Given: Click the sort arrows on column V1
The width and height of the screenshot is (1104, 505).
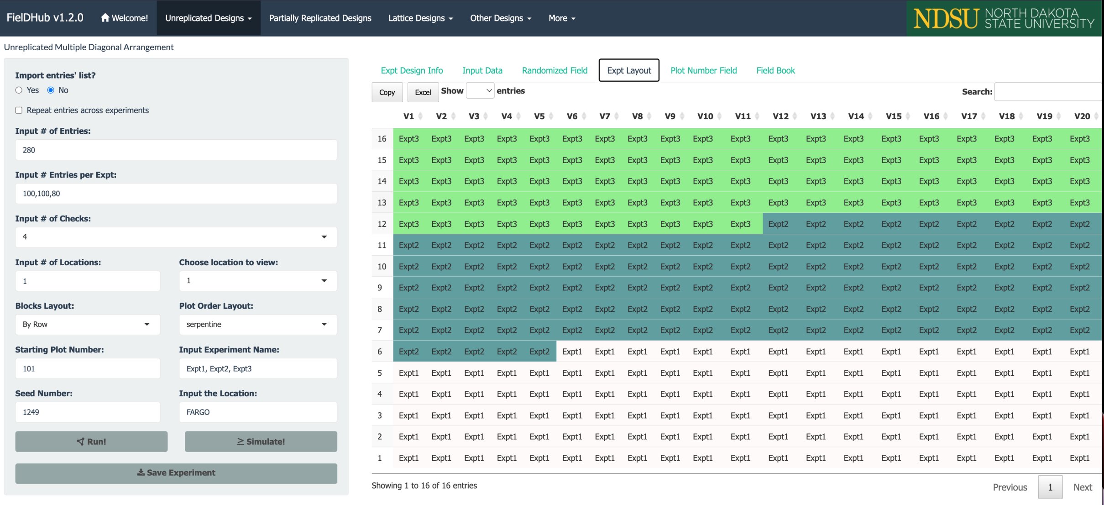Looking at the screenshot, I should point(420,116).
